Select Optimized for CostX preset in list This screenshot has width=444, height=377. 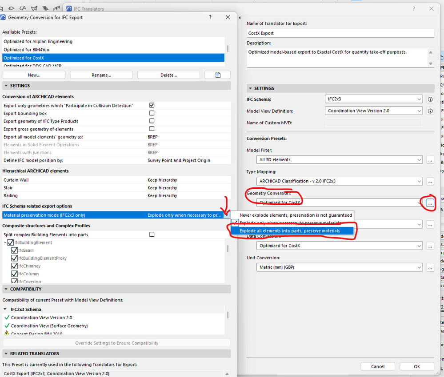tap(113, 58)
